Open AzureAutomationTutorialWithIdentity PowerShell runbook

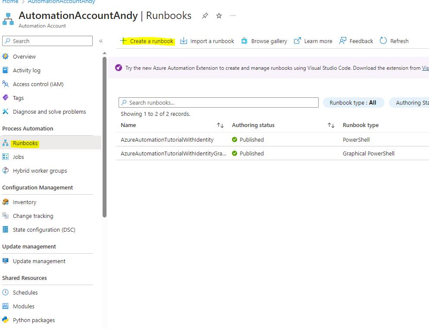point(167,140)
